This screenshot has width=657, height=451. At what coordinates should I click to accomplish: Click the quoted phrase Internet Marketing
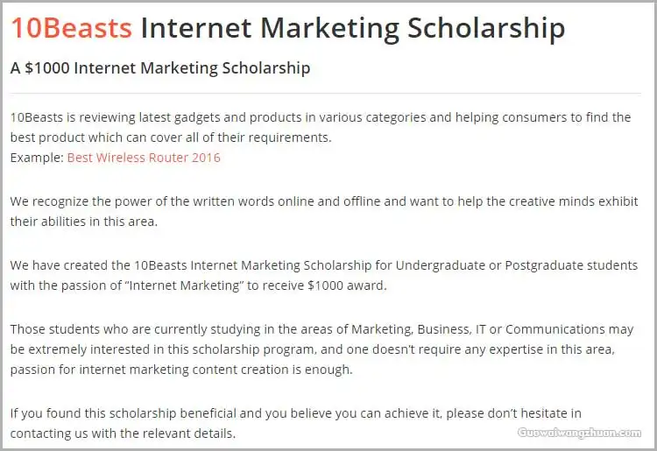tap(184, 285)
